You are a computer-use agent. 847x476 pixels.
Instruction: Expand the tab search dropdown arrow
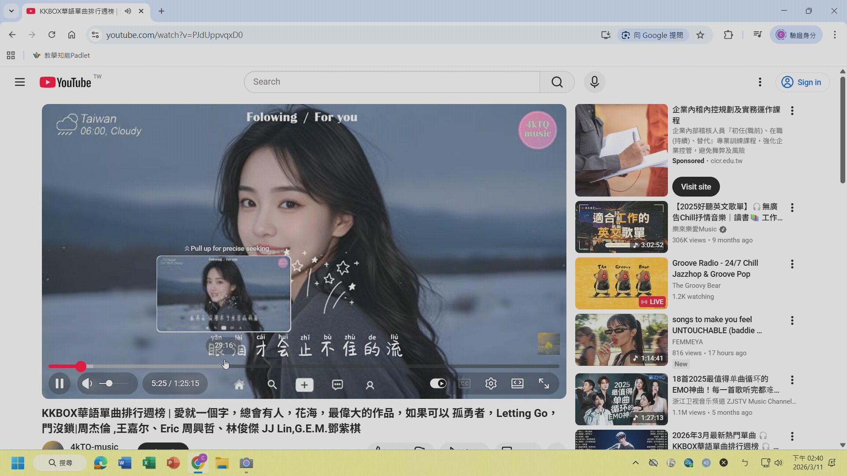click(11, 11)
